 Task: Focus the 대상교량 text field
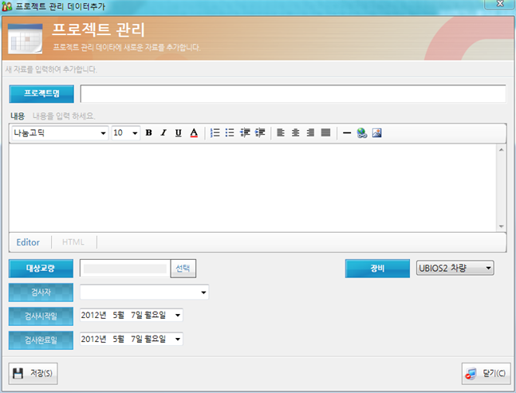[x=125, y=269]
